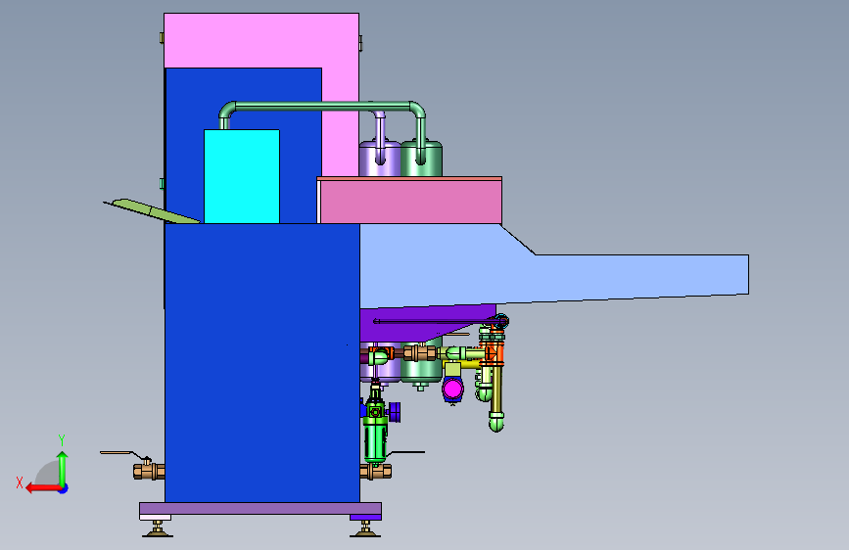Select the brass union coupling on the horizontal pipe

pyautogui.click(x=420, y=353)
